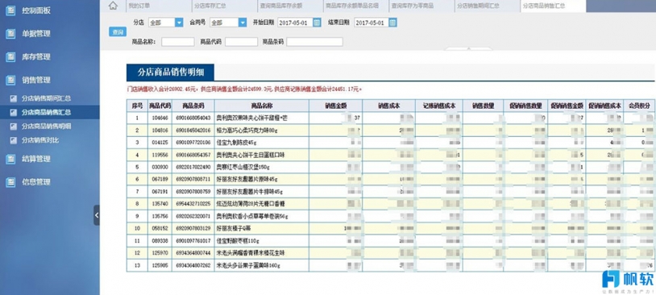Viewport: 656px width, 295px height.
Task: Click the blue 查询 button
Action: [118, 31]
